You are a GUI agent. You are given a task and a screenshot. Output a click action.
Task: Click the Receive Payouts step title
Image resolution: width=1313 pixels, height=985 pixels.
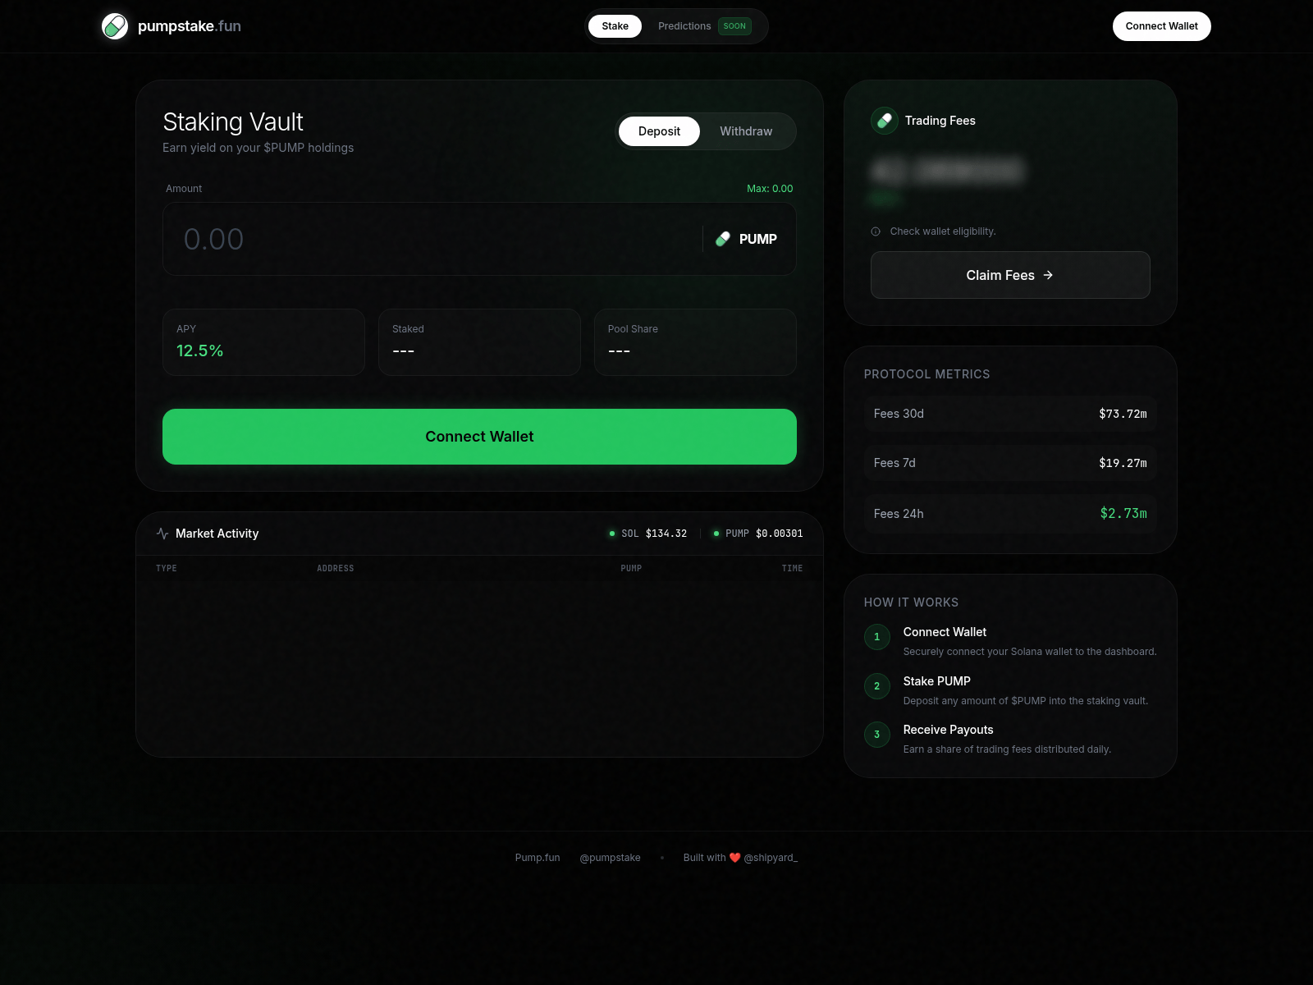(949, 730)
